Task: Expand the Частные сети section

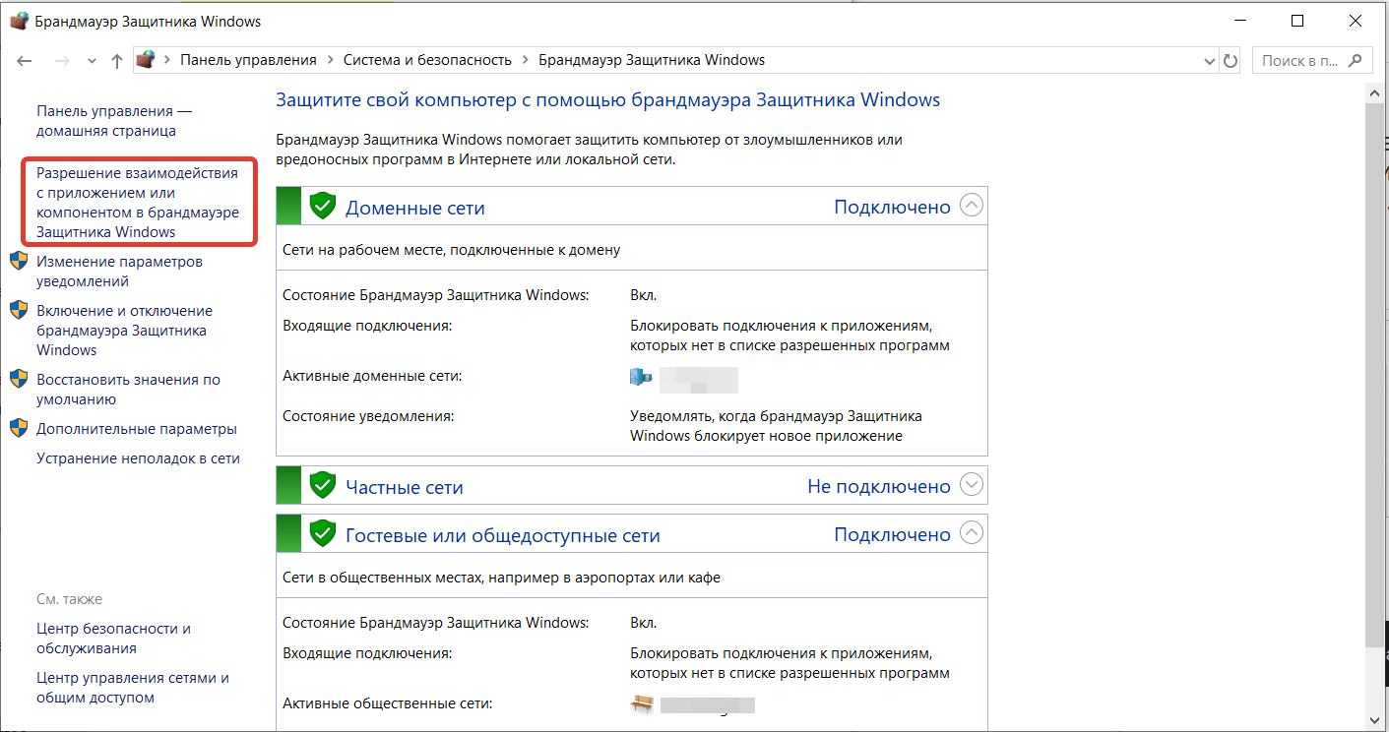Action: click(971, 485)
